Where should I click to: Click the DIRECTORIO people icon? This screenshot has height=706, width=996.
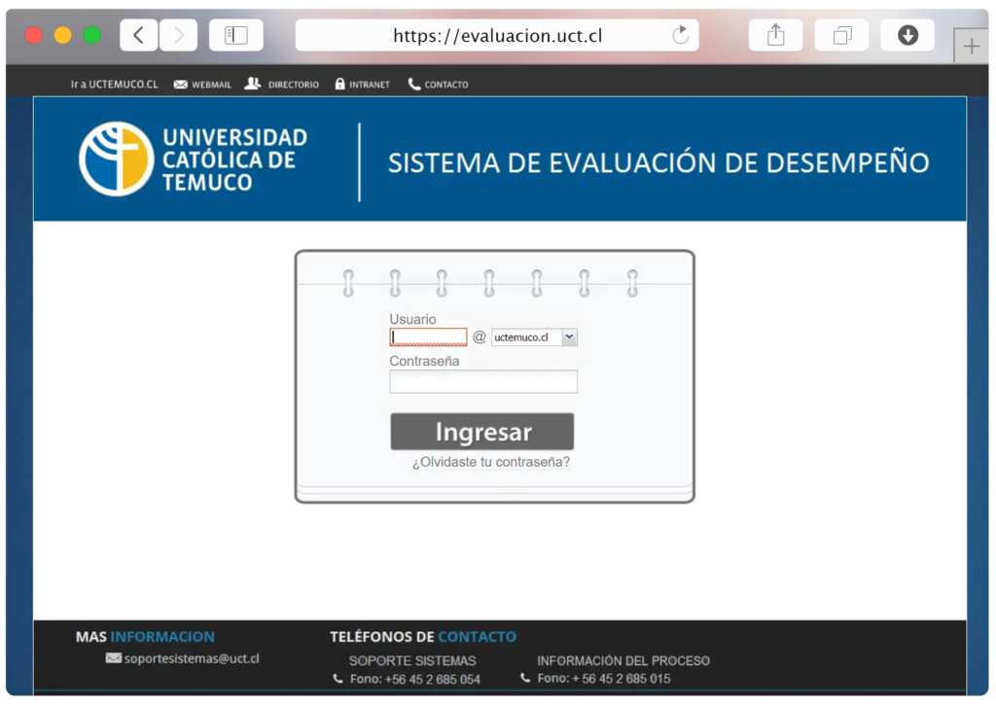(x=253, y=84)
